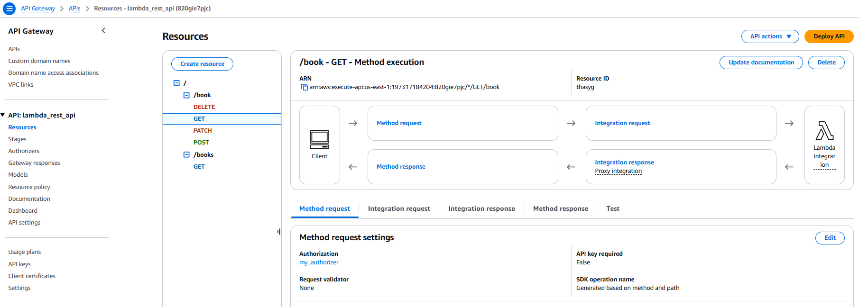Collapse the root / resource node
The image size is (859, 307).
(x=176, y=83)
